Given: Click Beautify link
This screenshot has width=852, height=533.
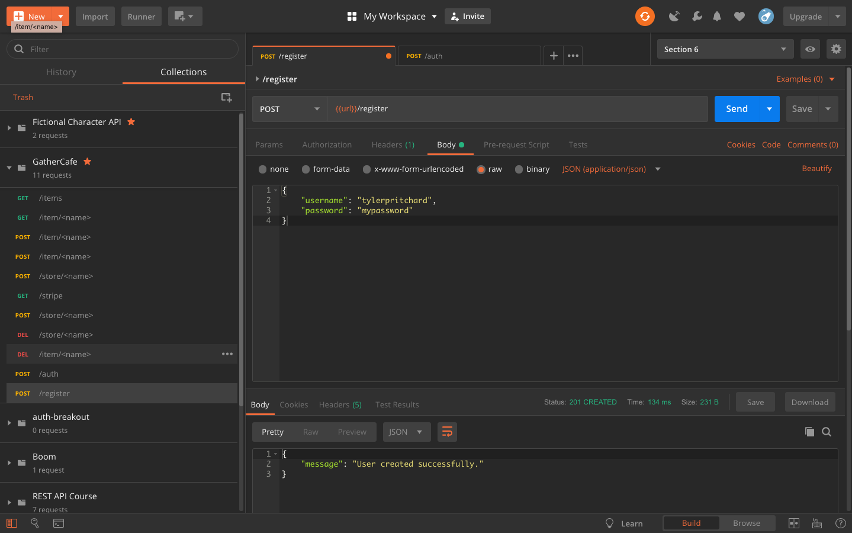Looking at the screenshot, I should coord(816,169).
